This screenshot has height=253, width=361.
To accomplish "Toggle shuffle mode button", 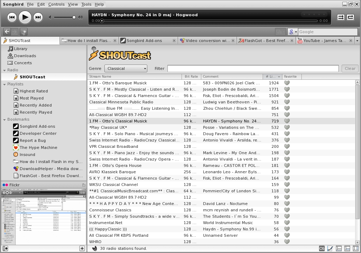I will click(341, 17).
